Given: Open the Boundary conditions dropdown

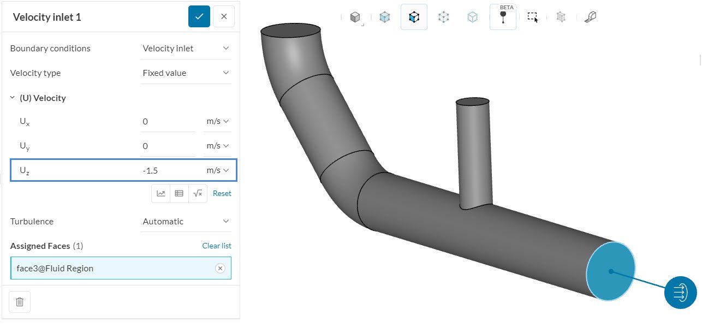Looking at the screenshot, I should (x=186, y=48).
